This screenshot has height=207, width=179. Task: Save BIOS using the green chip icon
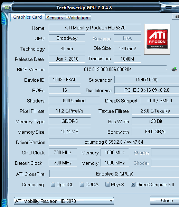pos(174,69)
